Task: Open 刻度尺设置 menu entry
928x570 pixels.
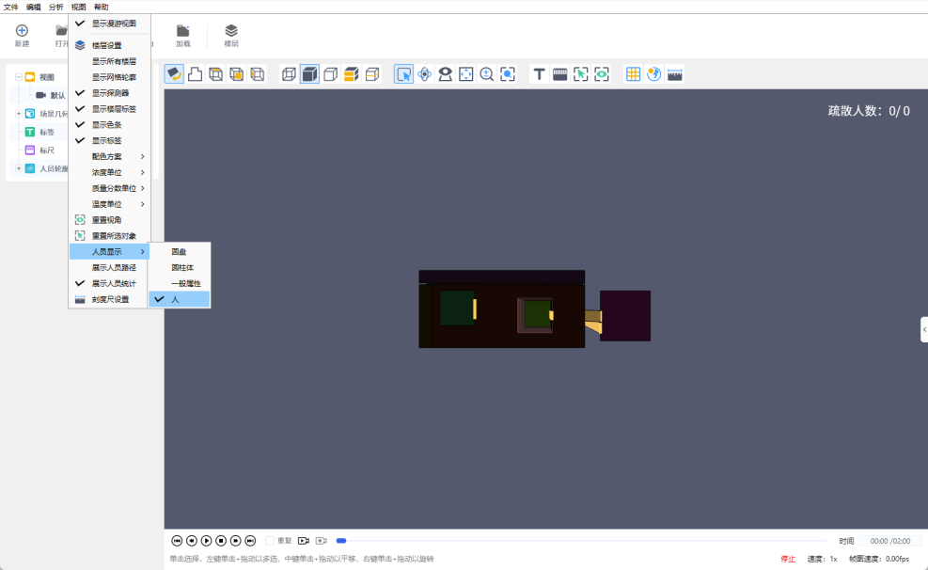Action: (109, 299)
